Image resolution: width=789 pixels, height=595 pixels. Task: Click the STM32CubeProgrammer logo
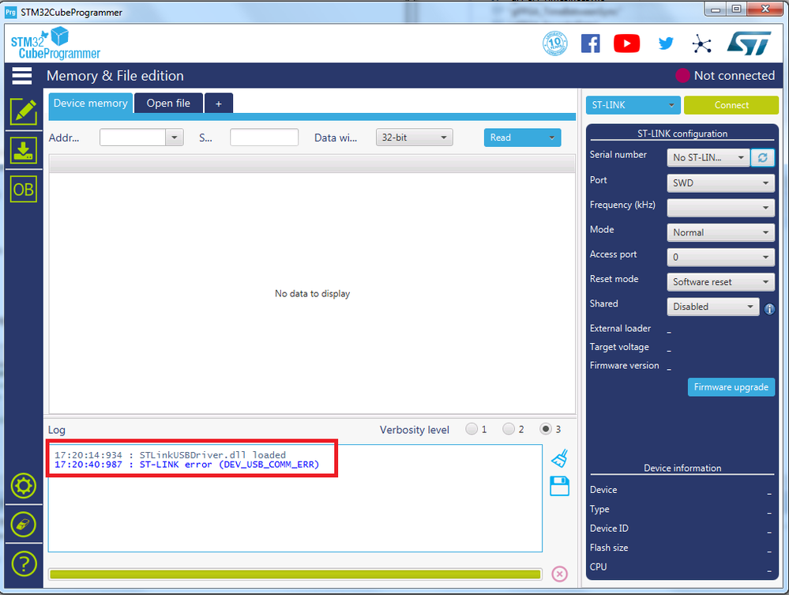[55, 43]
